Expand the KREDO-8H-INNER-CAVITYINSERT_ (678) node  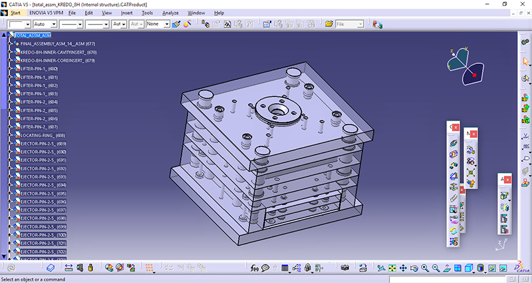click(x=10, y=53)
